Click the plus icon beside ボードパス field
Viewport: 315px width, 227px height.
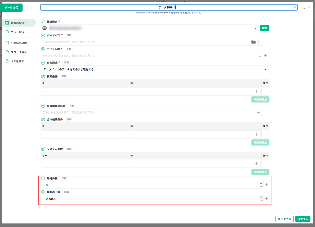[259, 42]
